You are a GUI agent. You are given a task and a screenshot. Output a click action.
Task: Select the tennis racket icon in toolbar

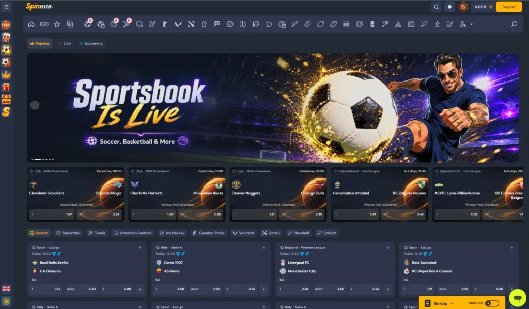(x=127, y=24)
